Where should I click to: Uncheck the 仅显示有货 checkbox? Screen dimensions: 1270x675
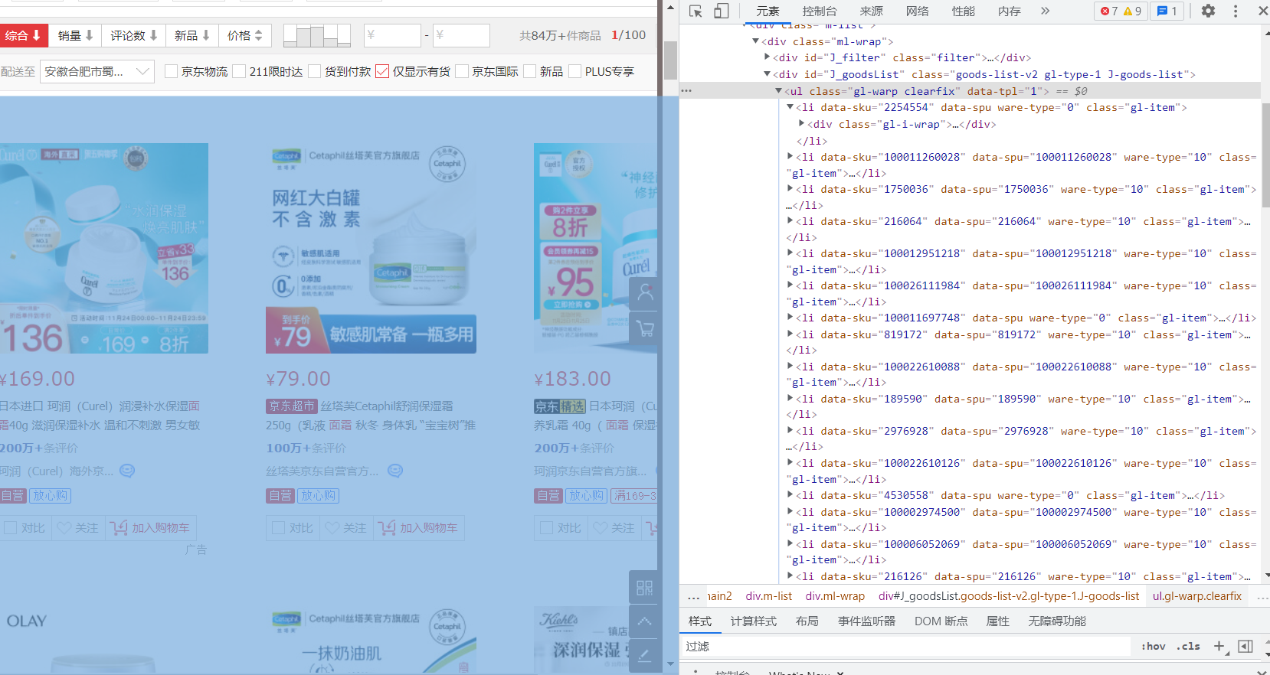[x=382, y=71]
